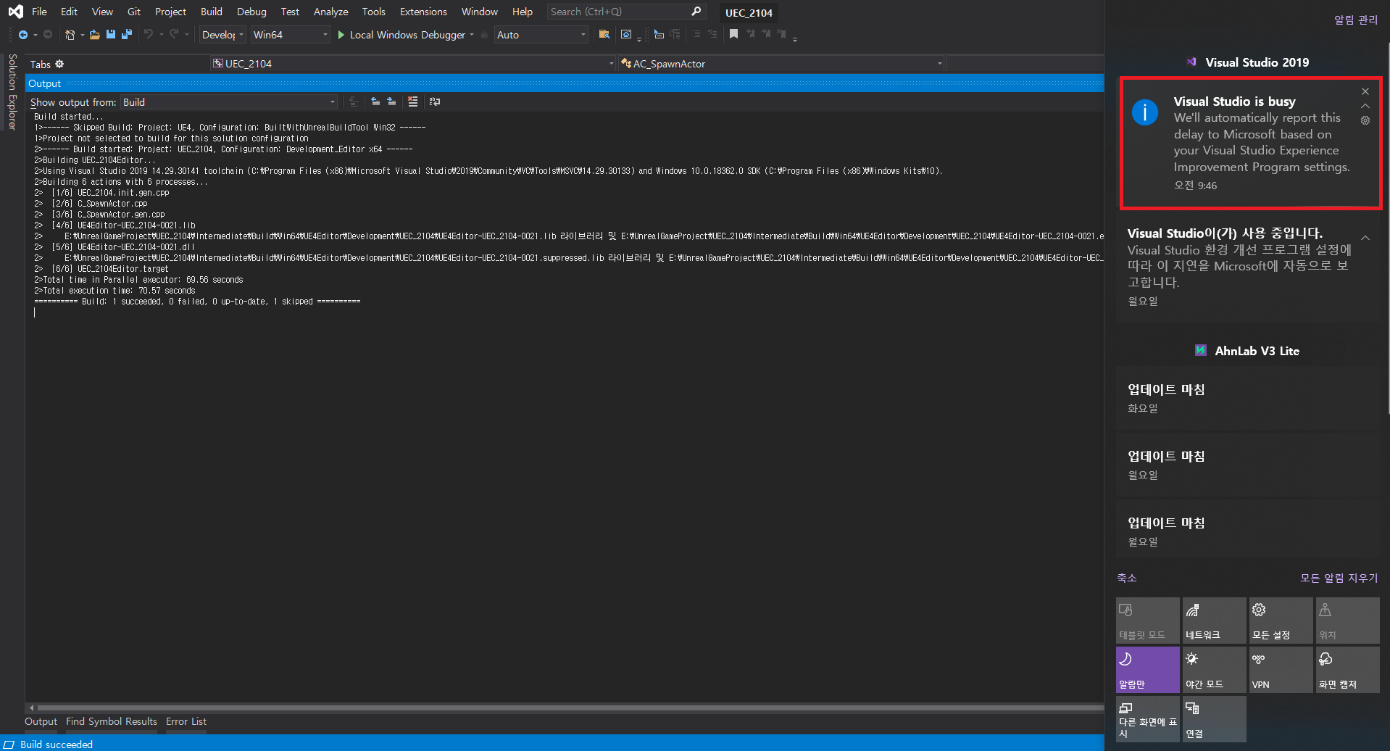1390x751 pixels.
Task: Open a file with the Open File icon
Action: click(x=94, y=35)
